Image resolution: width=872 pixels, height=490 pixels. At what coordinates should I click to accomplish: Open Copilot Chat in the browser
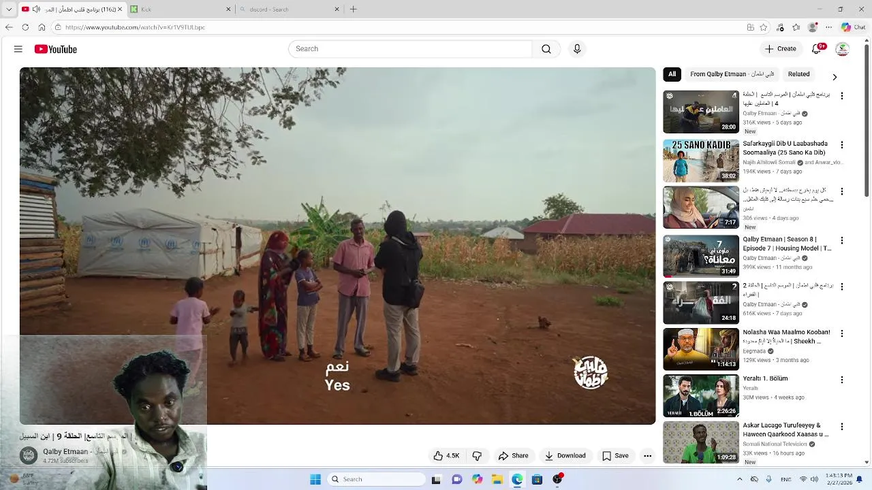point(854,27)
